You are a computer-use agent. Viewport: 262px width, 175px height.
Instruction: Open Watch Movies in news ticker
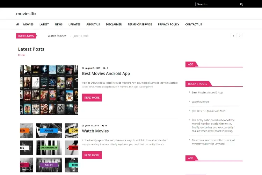[57, 36]
